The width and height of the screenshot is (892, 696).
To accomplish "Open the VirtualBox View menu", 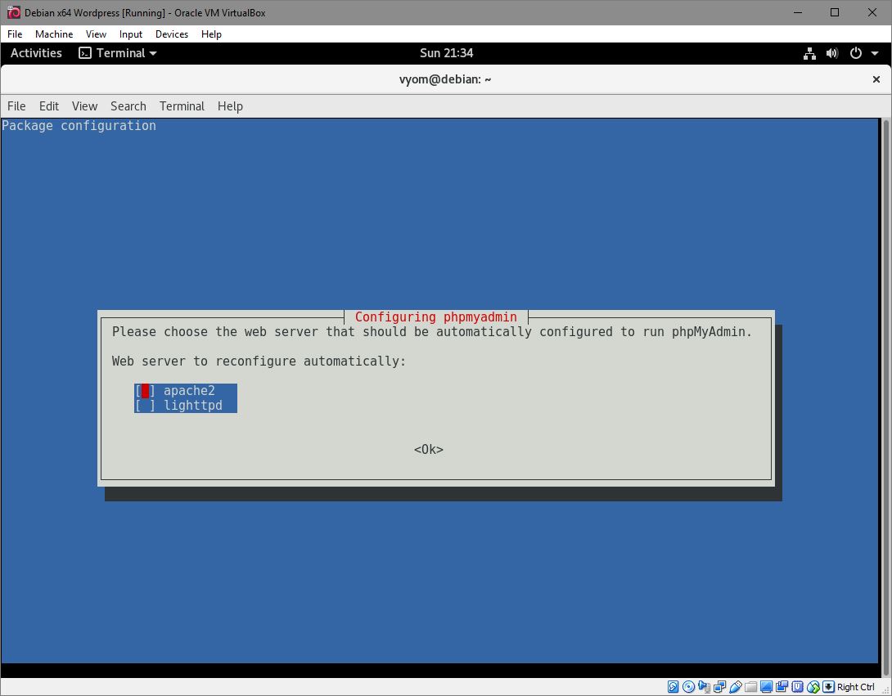I will [96, 34].
